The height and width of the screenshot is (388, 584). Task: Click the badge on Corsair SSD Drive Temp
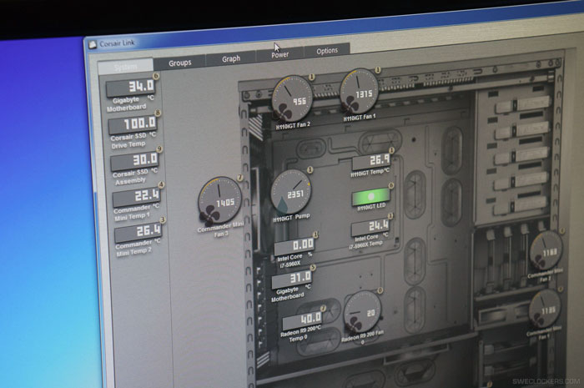tap(158, 113)
